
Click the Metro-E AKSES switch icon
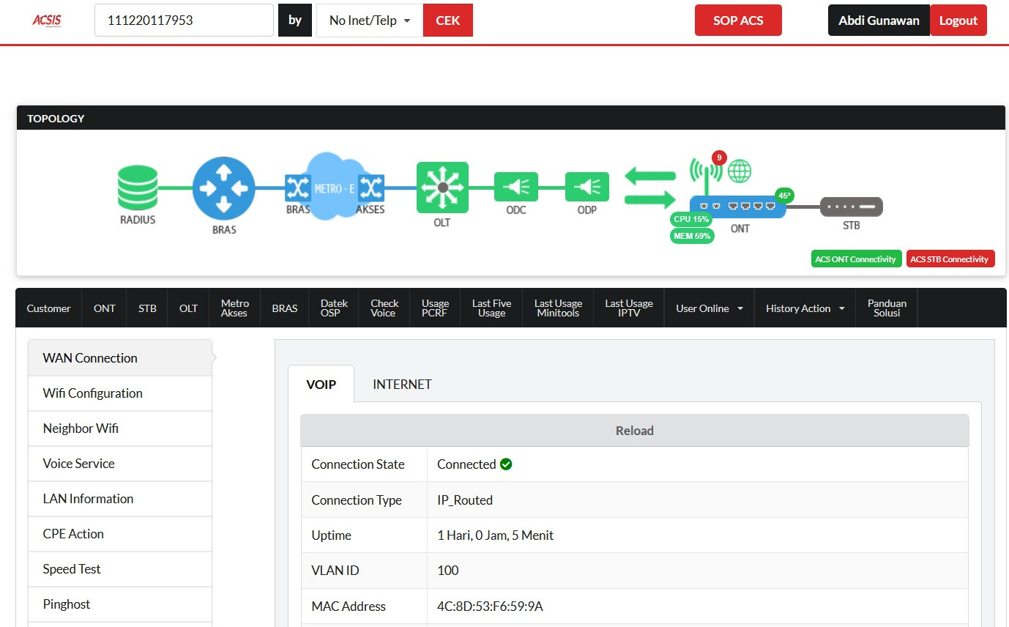click(371, 189)
